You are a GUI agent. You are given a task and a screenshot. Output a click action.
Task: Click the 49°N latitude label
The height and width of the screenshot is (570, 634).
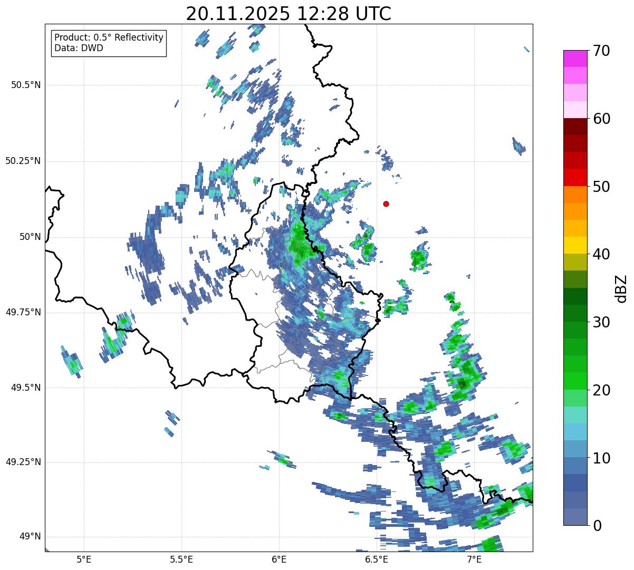point(30,537)
